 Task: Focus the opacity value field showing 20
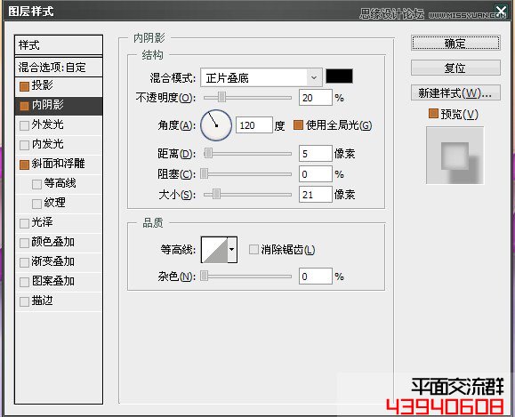[315, 98]
